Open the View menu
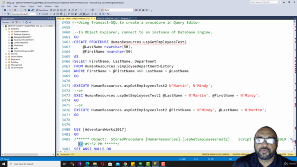 (15, 6)
